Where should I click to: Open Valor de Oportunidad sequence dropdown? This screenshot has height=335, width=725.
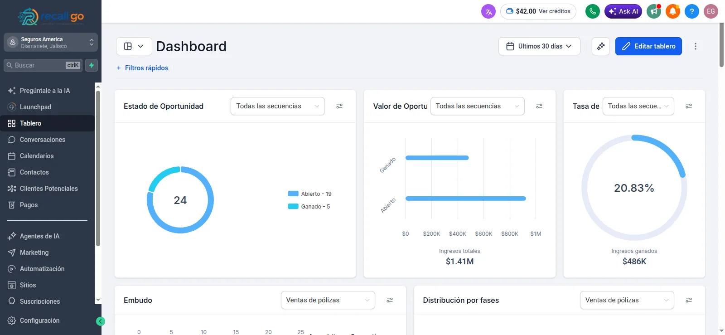tap(478, 106)
